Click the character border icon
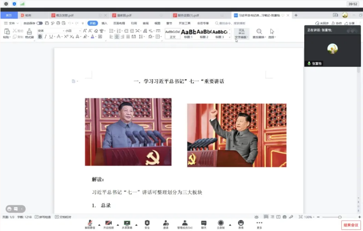The height and width of the screenshot is (231, 363). tap(100, 37)
